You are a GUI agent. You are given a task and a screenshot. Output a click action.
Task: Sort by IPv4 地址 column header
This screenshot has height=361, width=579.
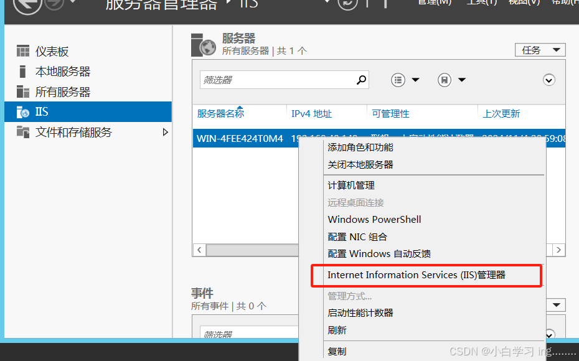[x=312, y=114]
